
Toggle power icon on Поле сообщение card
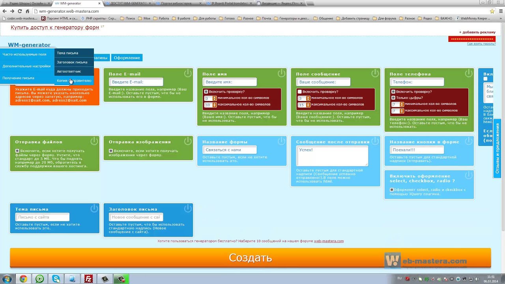(x=375, y=73)
